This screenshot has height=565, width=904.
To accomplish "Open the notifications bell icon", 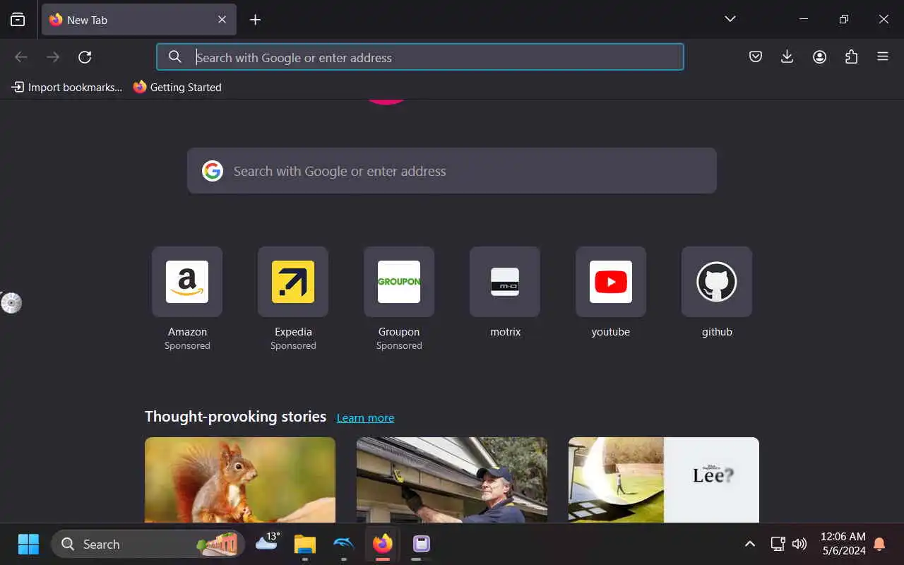I will (880, 544).
